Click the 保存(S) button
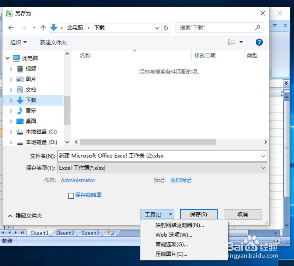This screenshot has height=266, width=294. pos(199,214)
